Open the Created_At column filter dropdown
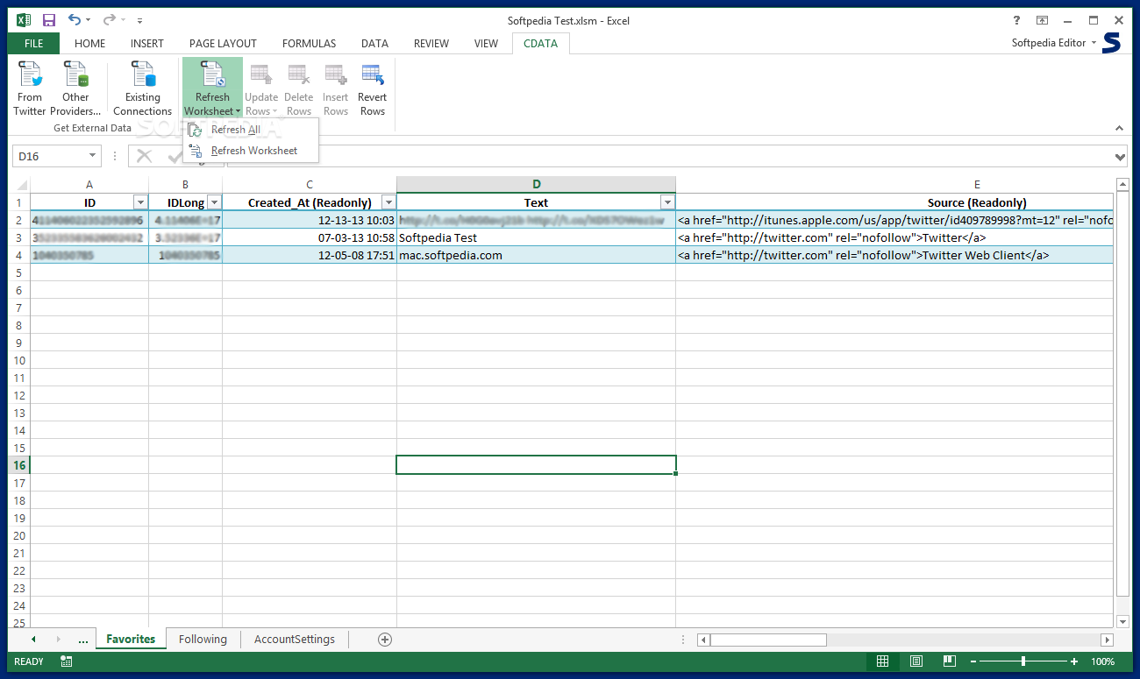Screen dimensions: 1140x679 pyautogui.click(x=388, y=202)
